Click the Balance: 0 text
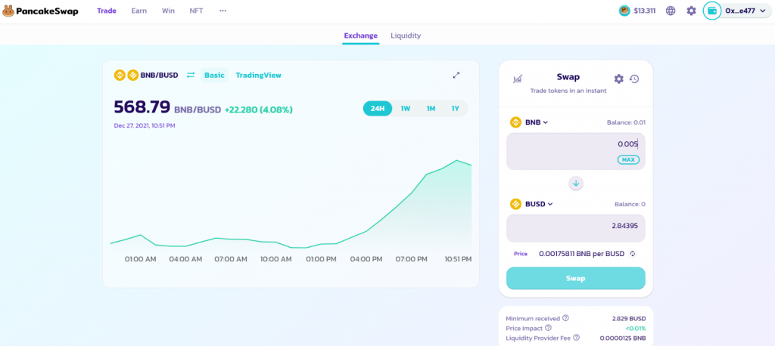 [630, 204]
